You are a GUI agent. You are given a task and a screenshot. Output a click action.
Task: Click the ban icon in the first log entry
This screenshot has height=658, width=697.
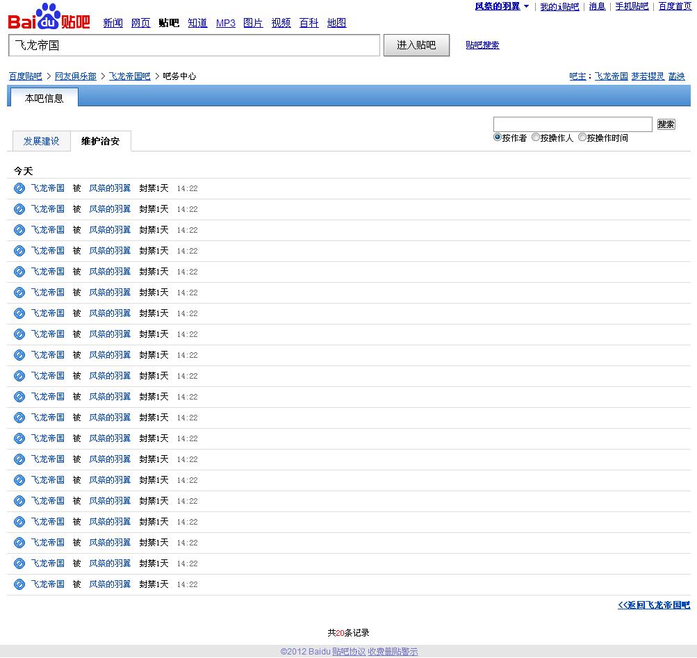(19, 188)
